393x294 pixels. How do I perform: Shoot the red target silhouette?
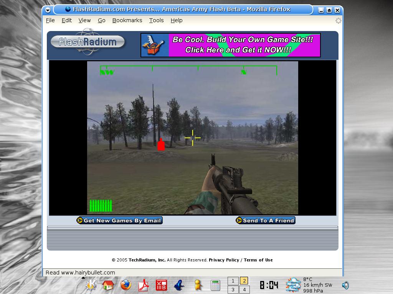(161, 144)
